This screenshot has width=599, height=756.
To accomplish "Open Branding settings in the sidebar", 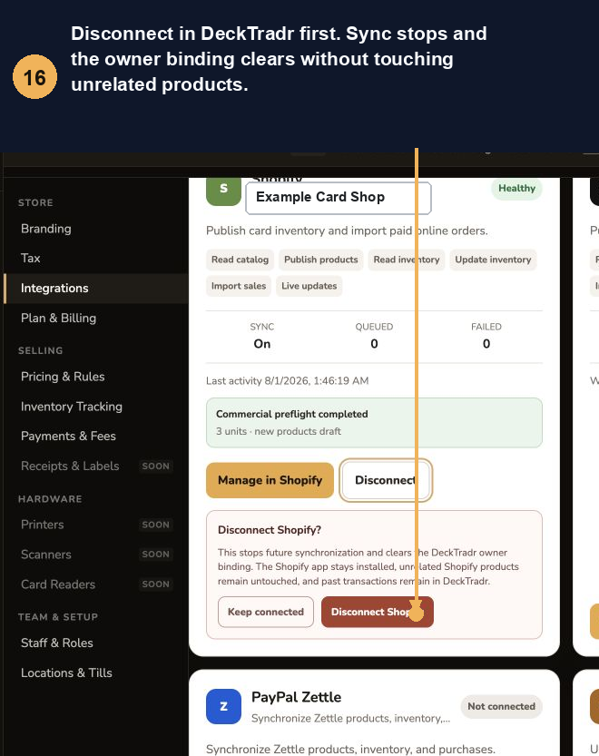I will click(45, 229).
